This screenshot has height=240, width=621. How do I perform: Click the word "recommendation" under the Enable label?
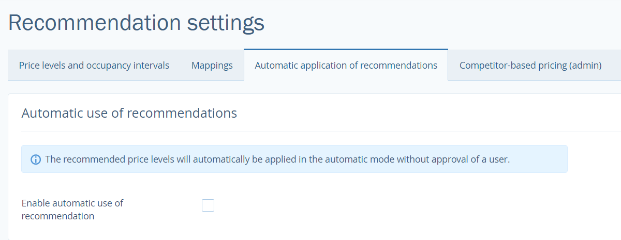pos(58,216)
